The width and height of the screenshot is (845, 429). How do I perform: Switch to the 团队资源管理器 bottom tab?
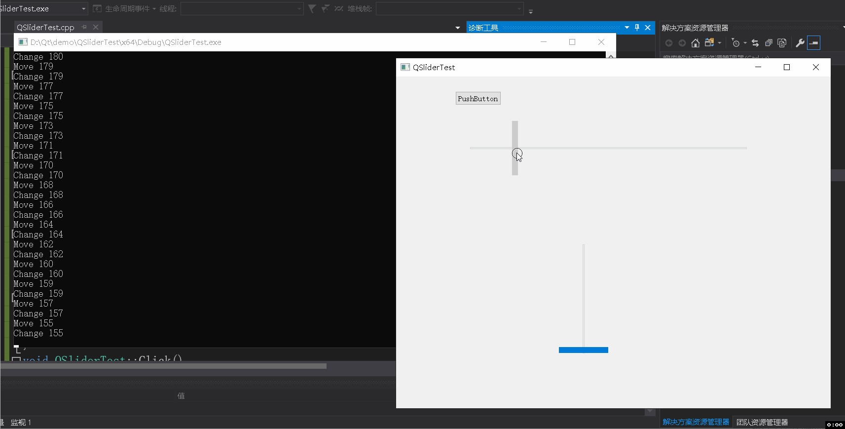762,422
